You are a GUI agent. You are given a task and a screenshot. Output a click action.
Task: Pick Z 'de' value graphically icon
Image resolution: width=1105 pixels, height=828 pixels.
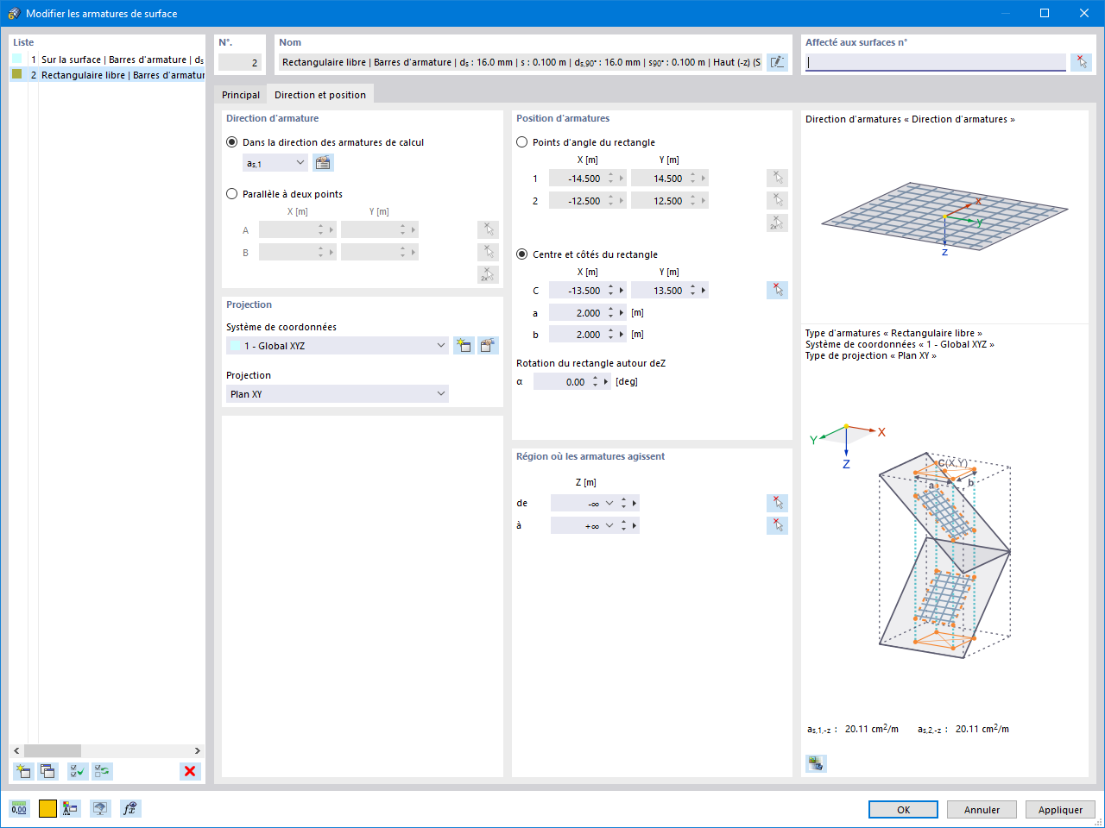pos(777,503)
